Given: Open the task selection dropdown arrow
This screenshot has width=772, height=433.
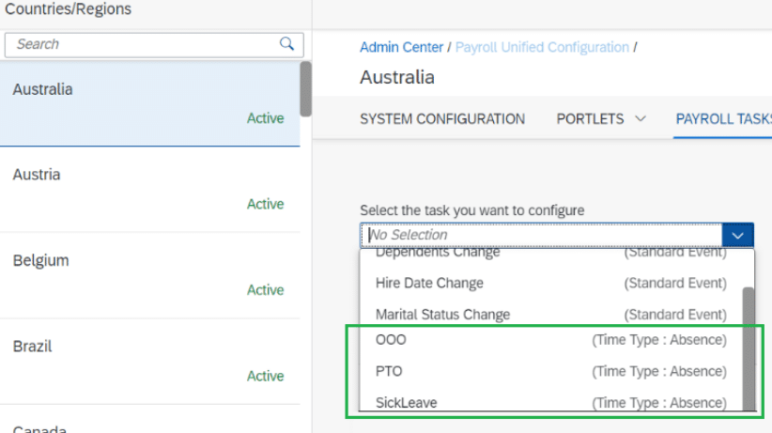Looking at the screenshot, I should pyautogui.click(x=738, y=235).
